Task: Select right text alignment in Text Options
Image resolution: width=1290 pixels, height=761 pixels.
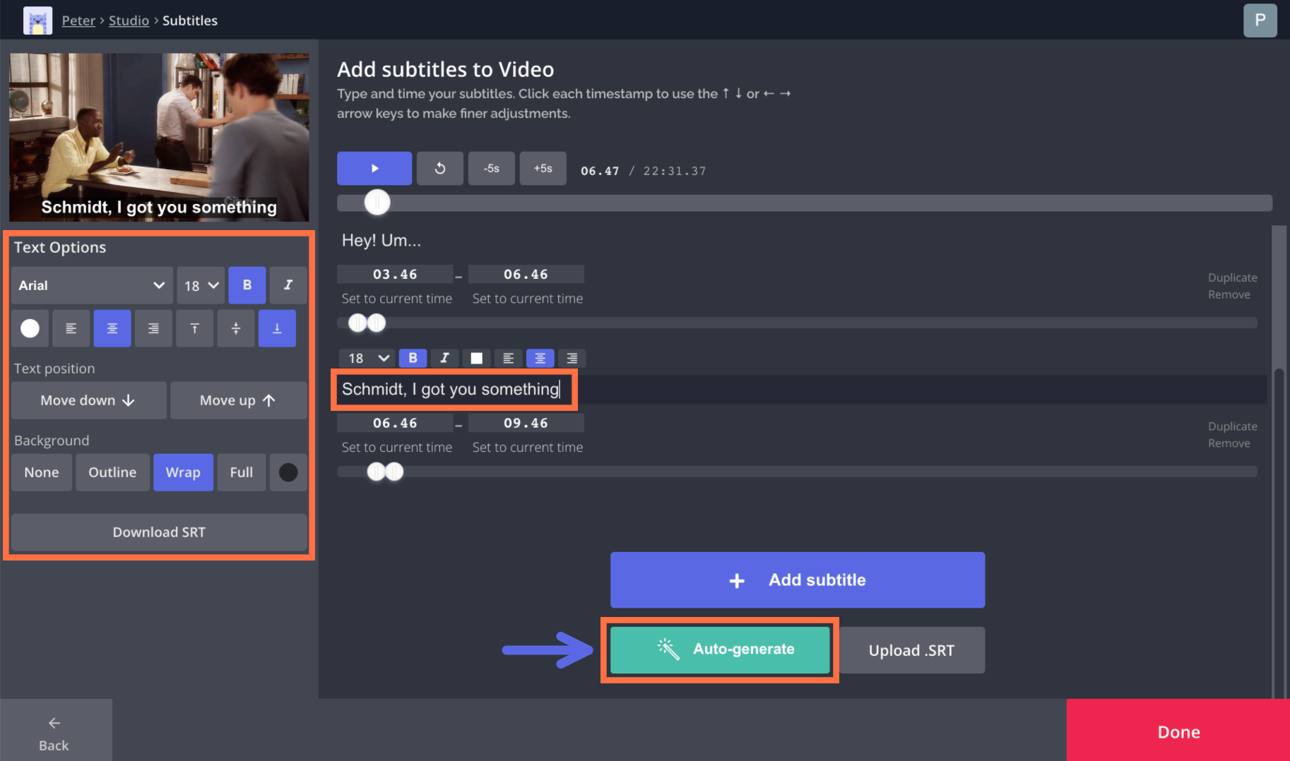Action: (x=153, y=328)
